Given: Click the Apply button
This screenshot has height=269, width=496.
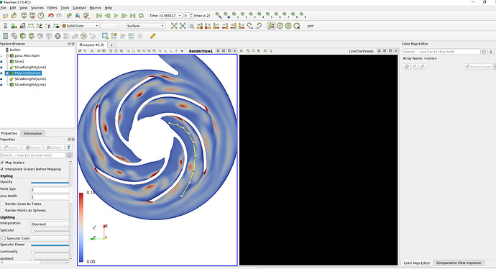Looking at the screenshot, I should click(11, 147).
